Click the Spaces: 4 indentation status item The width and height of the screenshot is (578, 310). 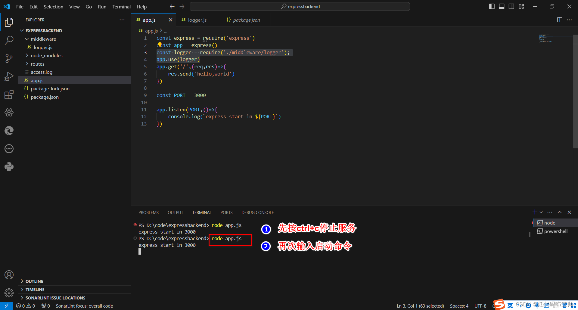click(x=459, y=306)
